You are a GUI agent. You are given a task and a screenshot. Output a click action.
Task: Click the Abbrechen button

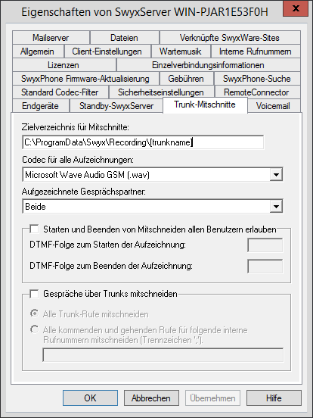pyautogui.click(x=151, y=398)
